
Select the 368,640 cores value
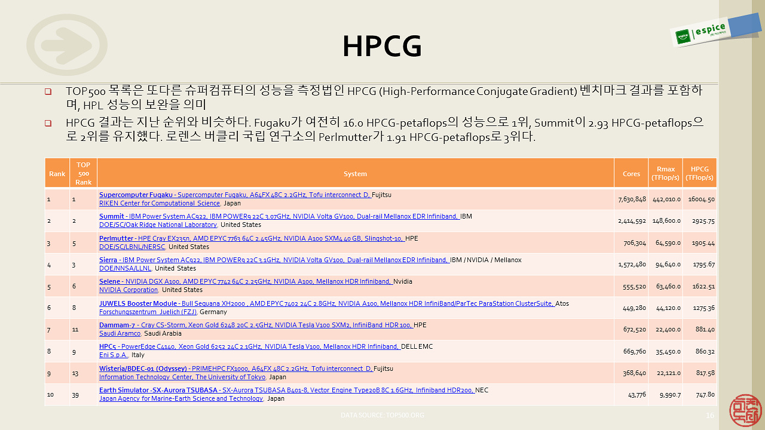coord(634,373)
